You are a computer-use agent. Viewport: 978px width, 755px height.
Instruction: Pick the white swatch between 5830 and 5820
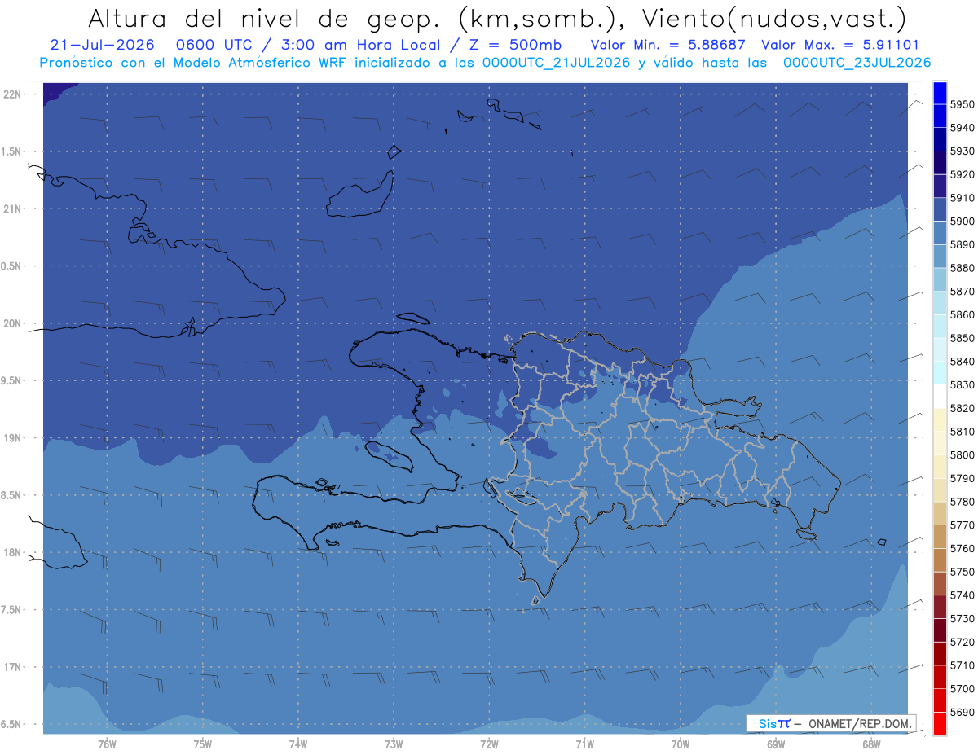(940, 397)
